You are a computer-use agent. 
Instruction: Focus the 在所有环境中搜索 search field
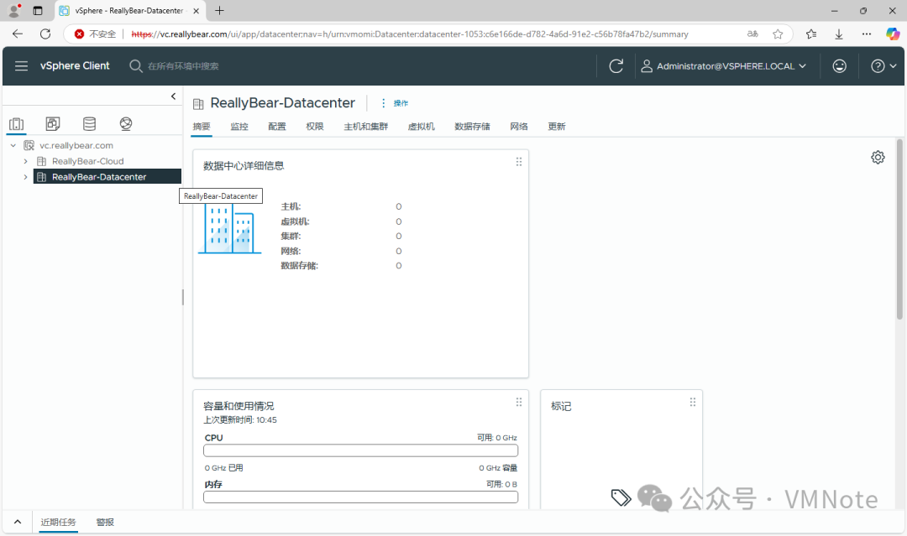click(x=183, y=66)
